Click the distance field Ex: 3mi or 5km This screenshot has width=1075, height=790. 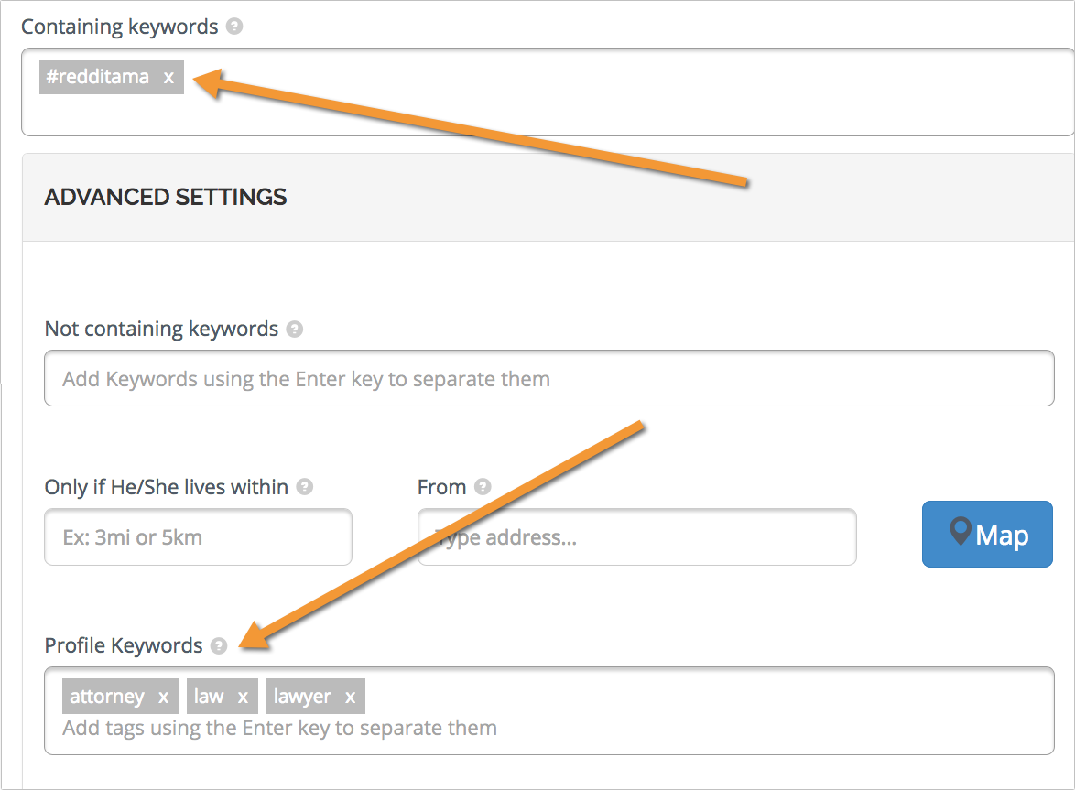tap(198, 537)
